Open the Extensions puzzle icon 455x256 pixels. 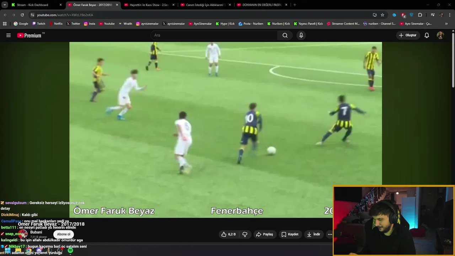click(420, 15)
